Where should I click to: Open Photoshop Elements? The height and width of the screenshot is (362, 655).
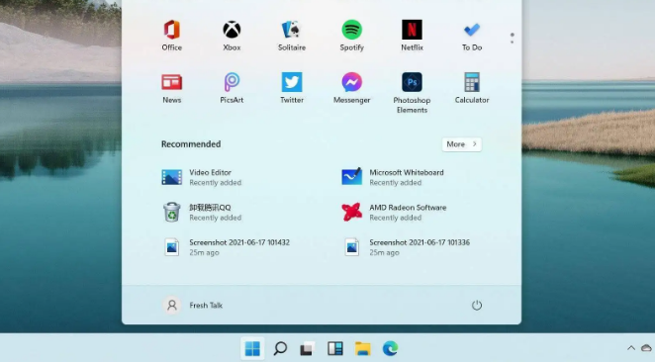point(412,93)
